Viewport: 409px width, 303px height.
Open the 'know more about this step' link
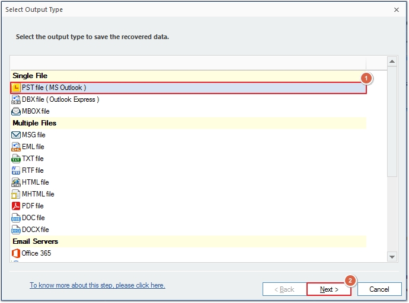(x=97, y=285)
